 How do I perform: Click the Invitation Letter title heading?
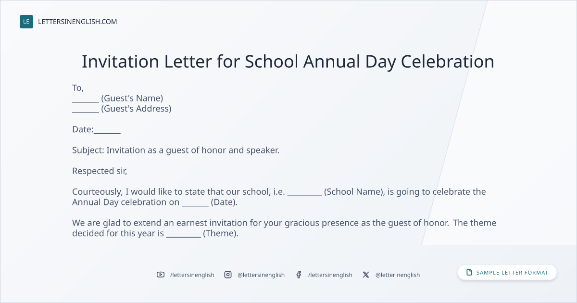pos(288,62)
